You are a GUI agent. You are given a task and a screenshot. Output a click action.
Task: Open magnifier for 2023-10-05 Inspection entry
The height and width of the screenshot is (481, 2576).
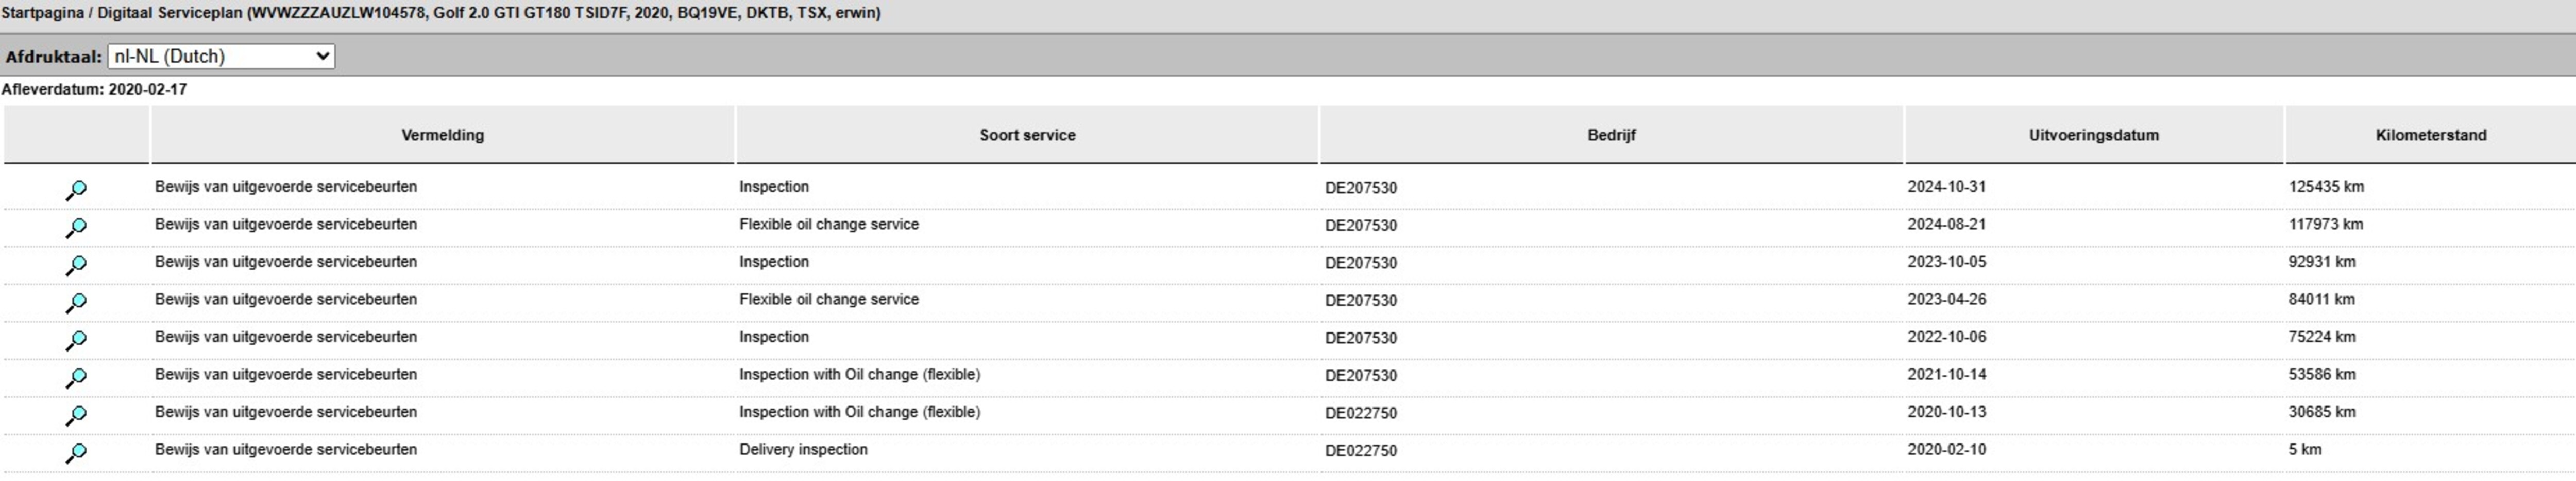(76, 266)
